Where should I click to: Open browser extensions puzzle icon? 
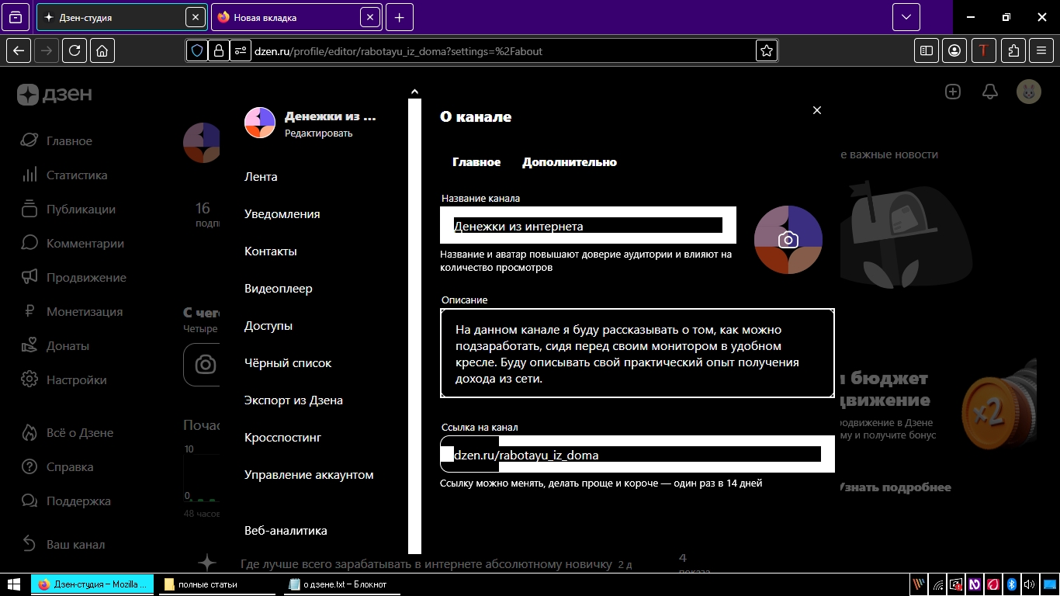coord(1013,50)
